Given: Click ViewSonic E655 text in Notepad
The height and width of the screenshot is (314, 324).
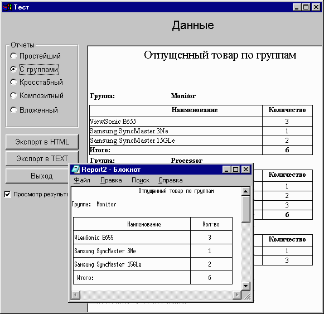Looking at the screenshot, I should (x=94, y=238).
